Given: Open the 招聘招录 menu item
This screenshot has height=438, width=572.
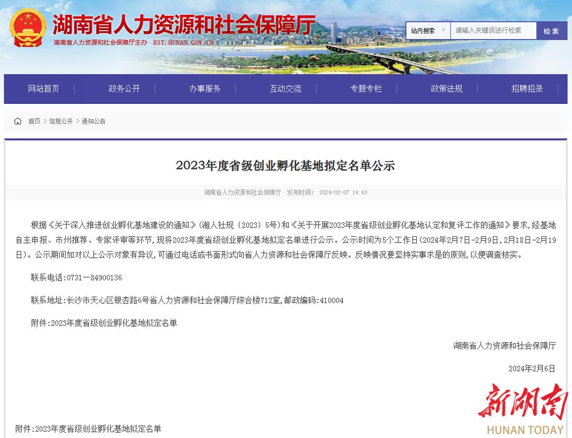Looking at the screenshot, I should [x=527, y=88].
